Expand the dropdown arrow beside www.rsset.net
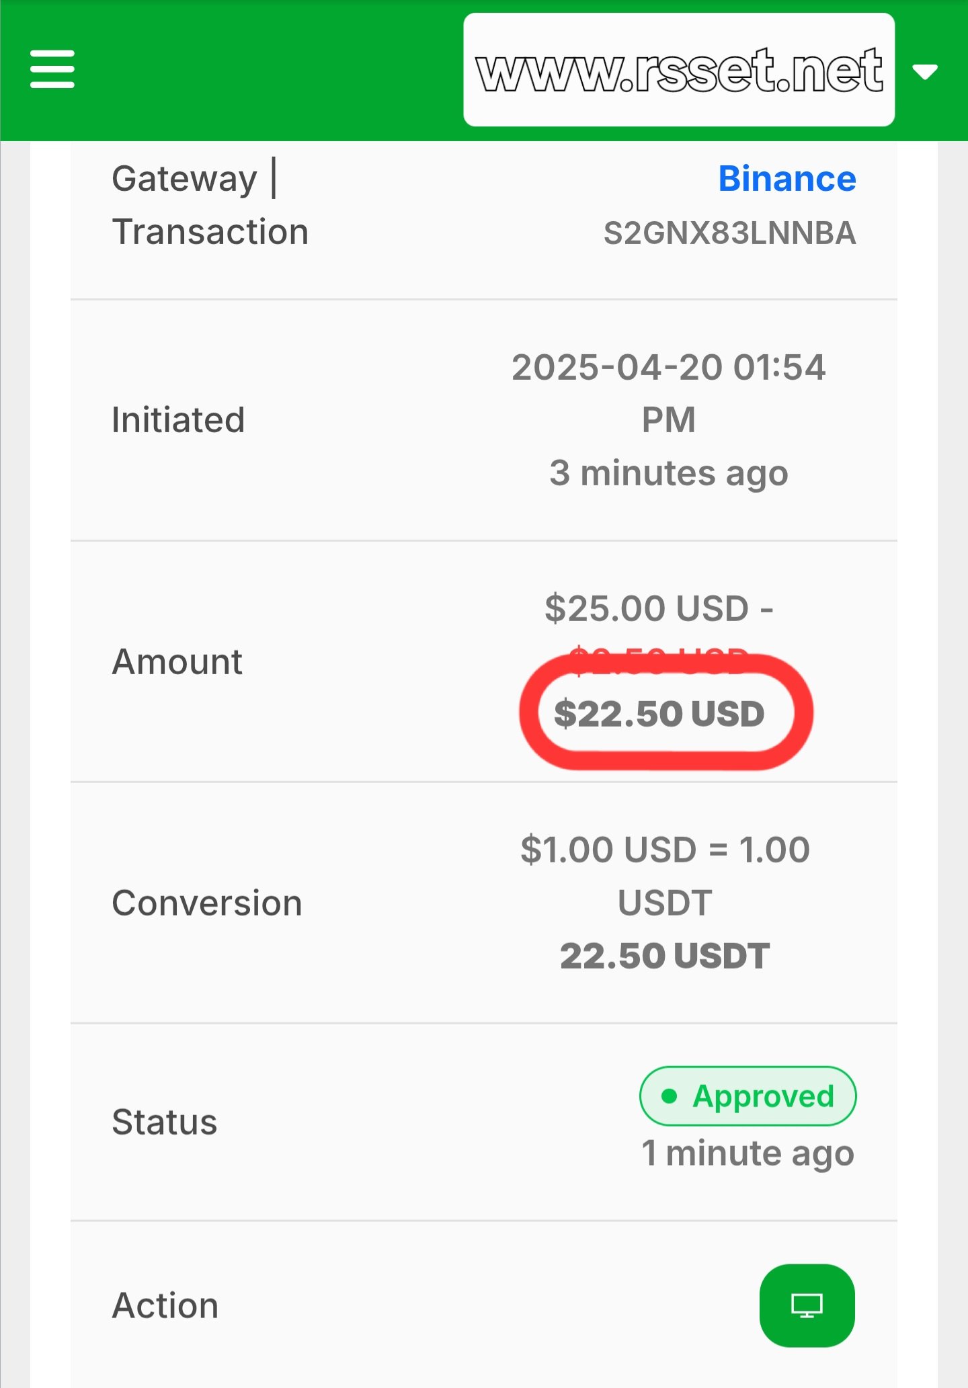Viewport: 968px width, 1388px height. coord(926,71)
